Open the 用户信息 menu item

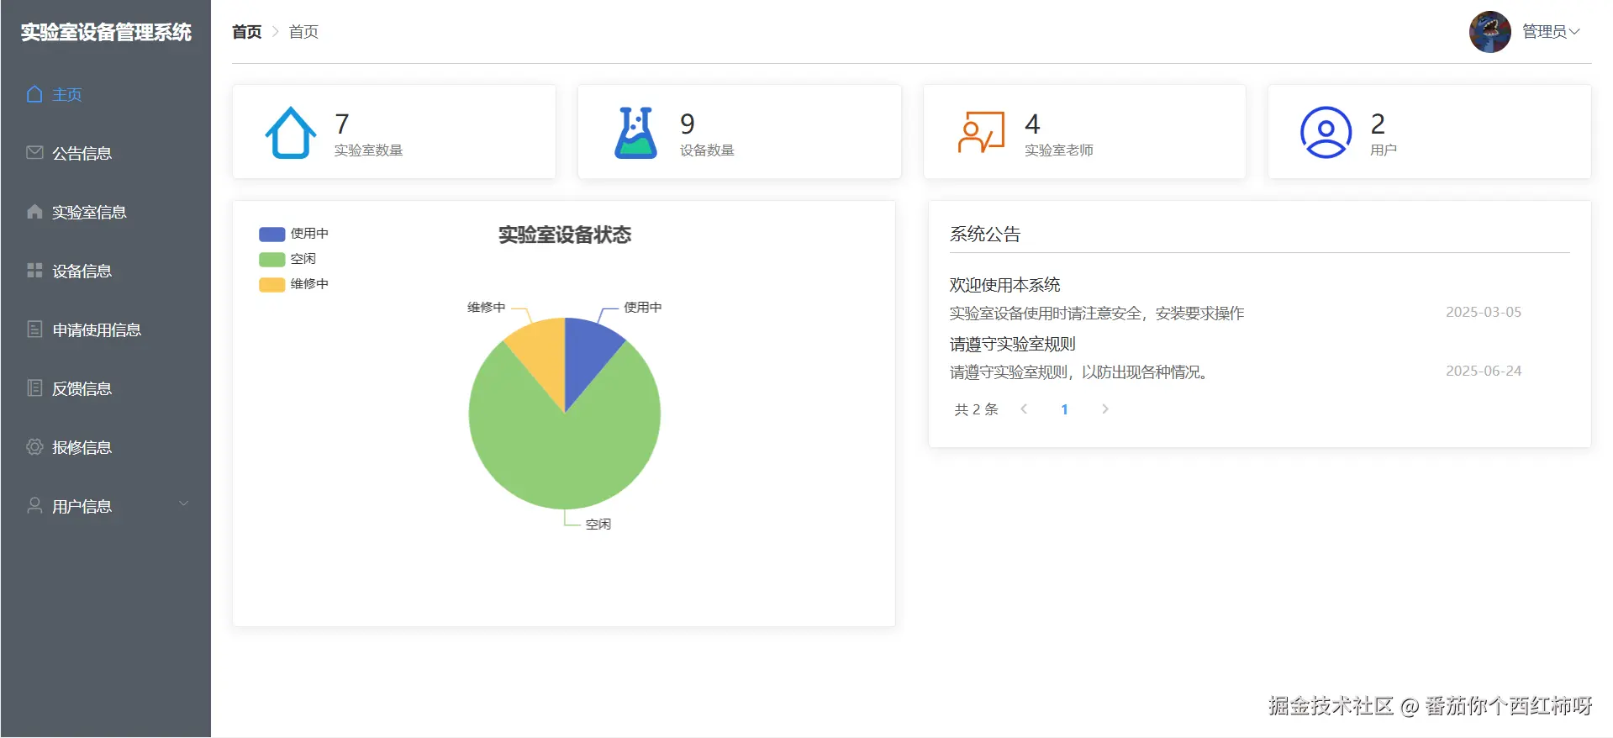(106, 506)
